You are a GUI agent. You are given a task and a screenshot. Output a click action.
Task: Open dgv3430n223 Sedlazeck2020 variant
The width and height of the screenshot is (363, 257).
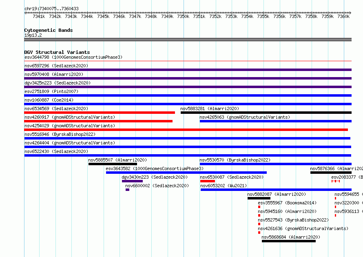tap(155, 177)
